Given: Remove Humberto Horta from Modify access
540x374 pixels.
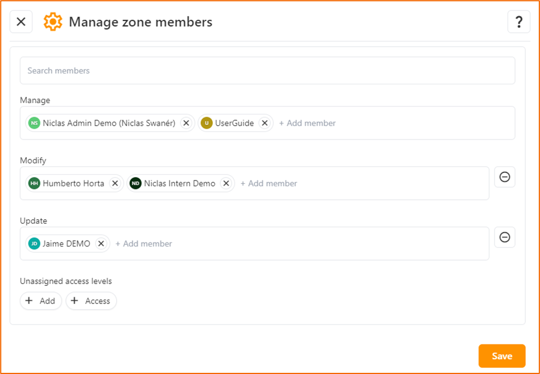Looking at the screenshot, I should (x=115, y=183).
